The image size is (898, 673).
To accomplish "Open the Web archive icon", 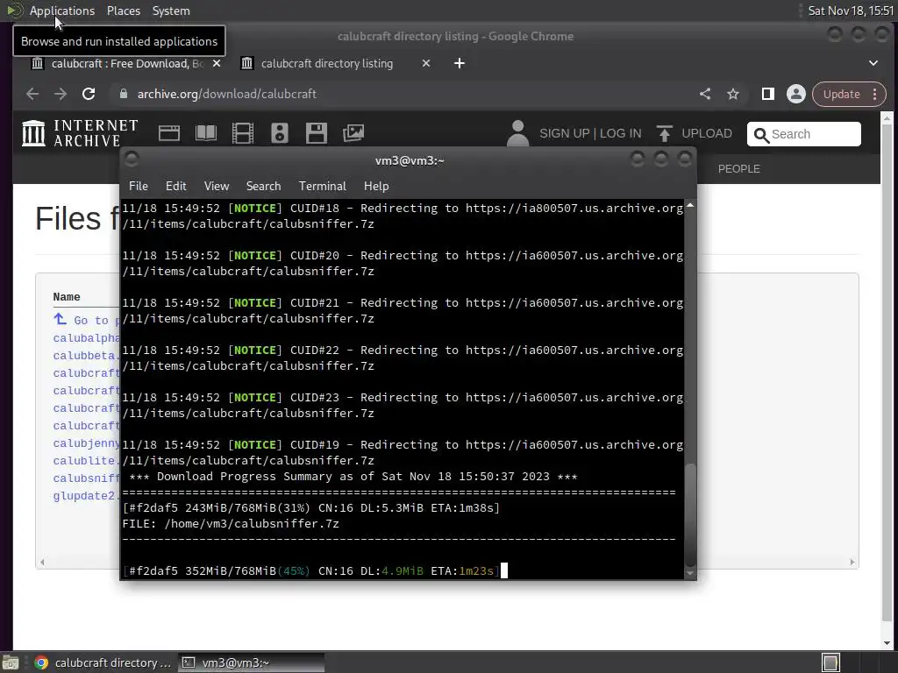I will coord(169,133).
